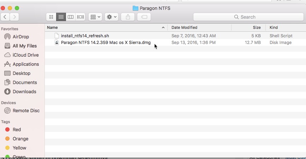
Task: Sort files by Date Modified column
Action: tap(185, 27)
